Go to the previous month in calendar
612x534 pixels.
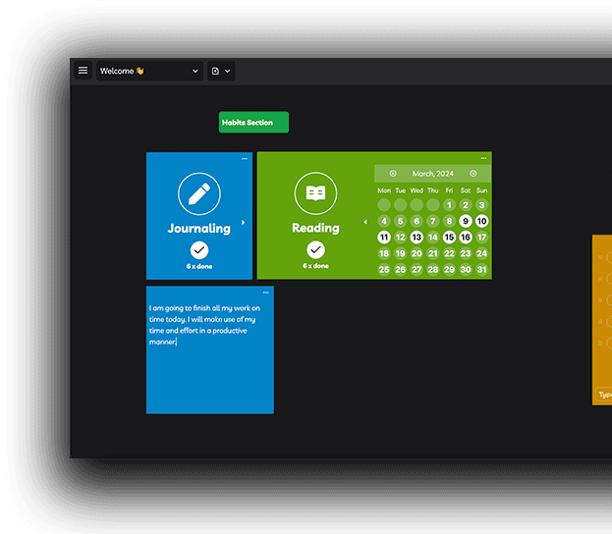(393, 174)
